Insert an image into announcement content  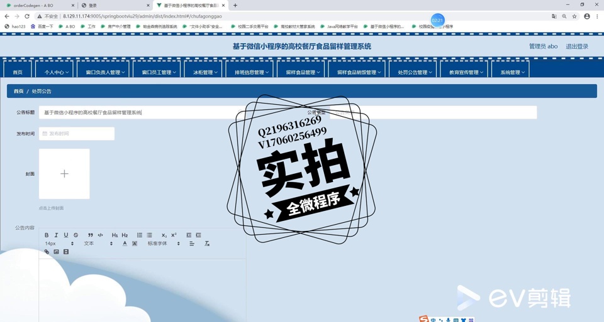(56, 252)
